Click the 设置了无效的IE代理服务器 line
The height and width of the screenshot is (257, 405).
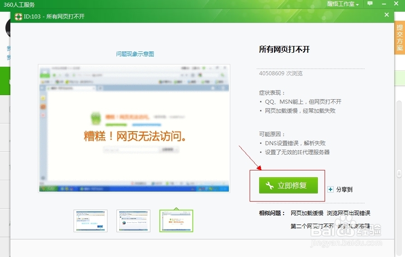pos(297,152)
